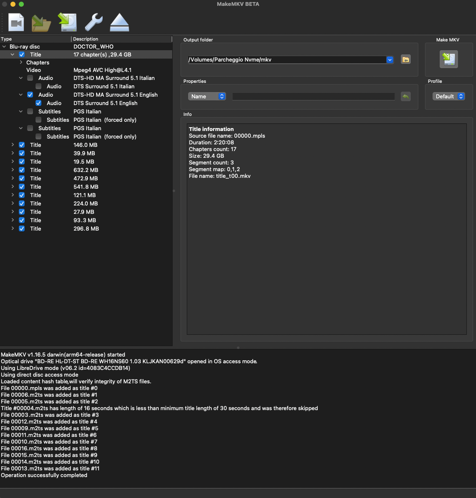The width and height of the screenshot is (476, 498).
Task: Select the DOCTOR_WHO disc row
Action: [x=86, y=47]
